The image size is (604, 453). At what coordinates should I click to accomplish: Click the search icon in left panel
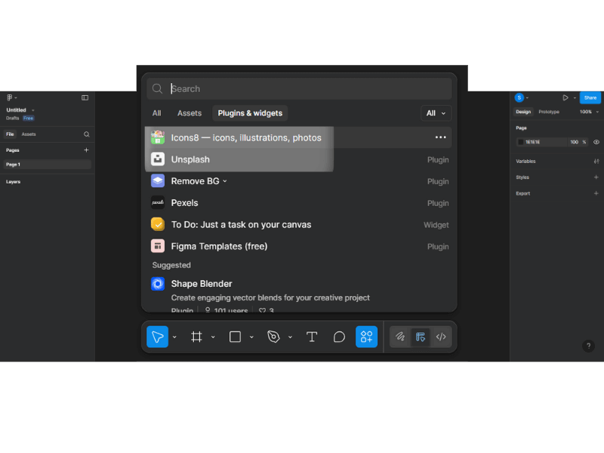click(x=86, y=134)
